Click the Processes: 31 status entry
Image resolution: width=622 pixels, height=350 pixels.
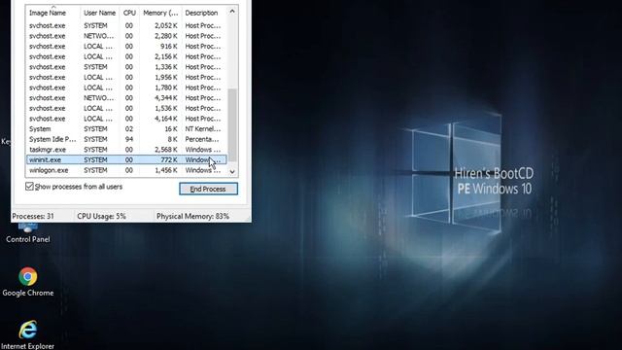pos(33,216)
